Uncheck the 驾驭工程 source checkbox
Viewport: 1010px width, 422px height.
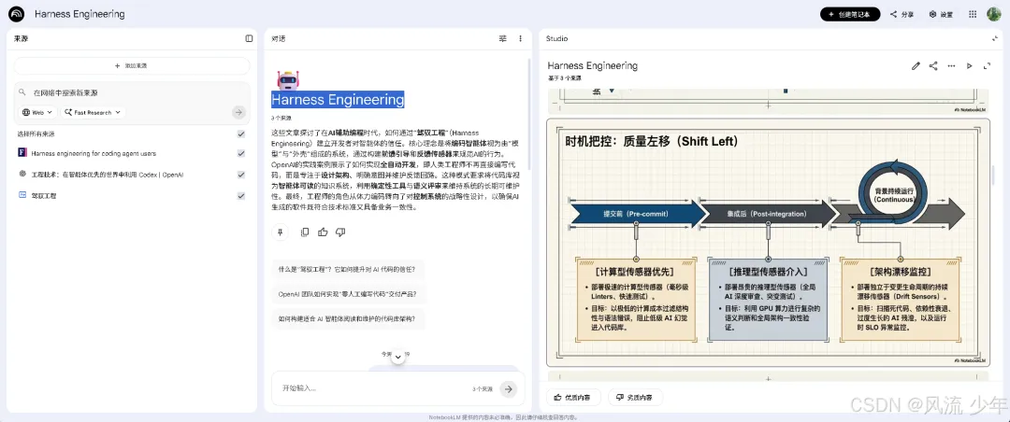[241, 195]
